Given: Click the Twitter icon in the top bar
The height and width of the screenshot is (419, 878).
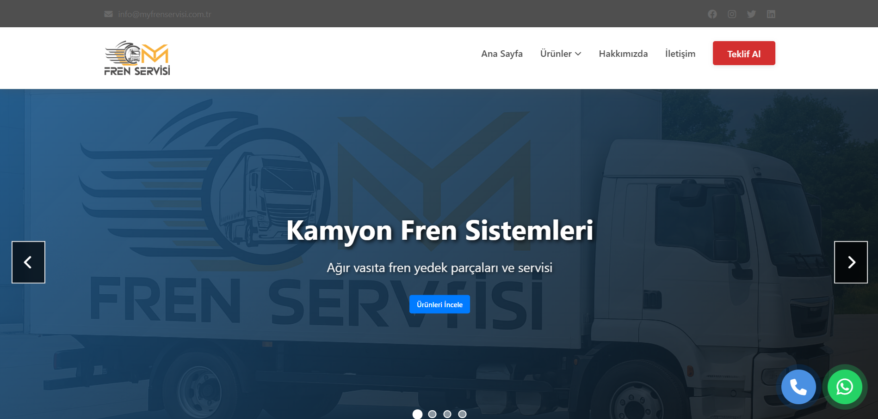Looking at the screenshot, I should 751,14.
